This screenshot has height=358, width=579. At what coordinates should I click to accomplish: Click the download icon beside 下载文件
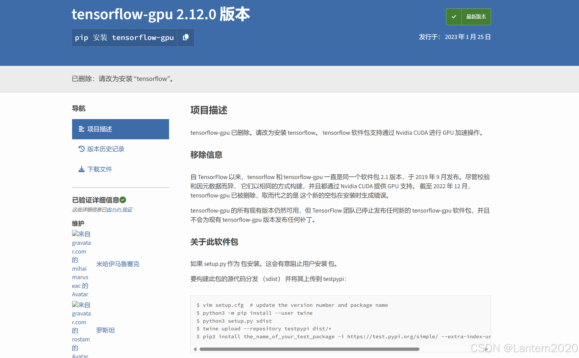click(81, 169)
